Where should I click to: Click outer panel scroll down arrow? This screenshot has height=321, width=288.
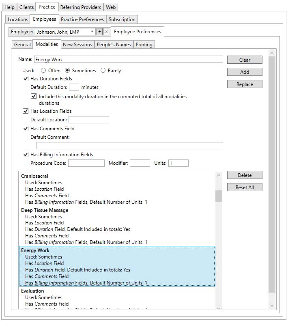[x=272, y=306]
